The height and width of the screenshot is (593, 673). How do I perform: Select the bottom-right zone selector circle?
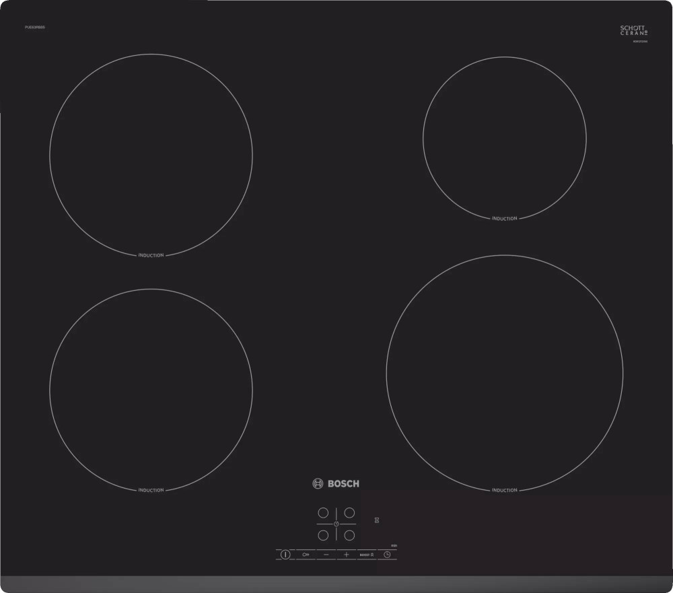click(x=349, y=535)
